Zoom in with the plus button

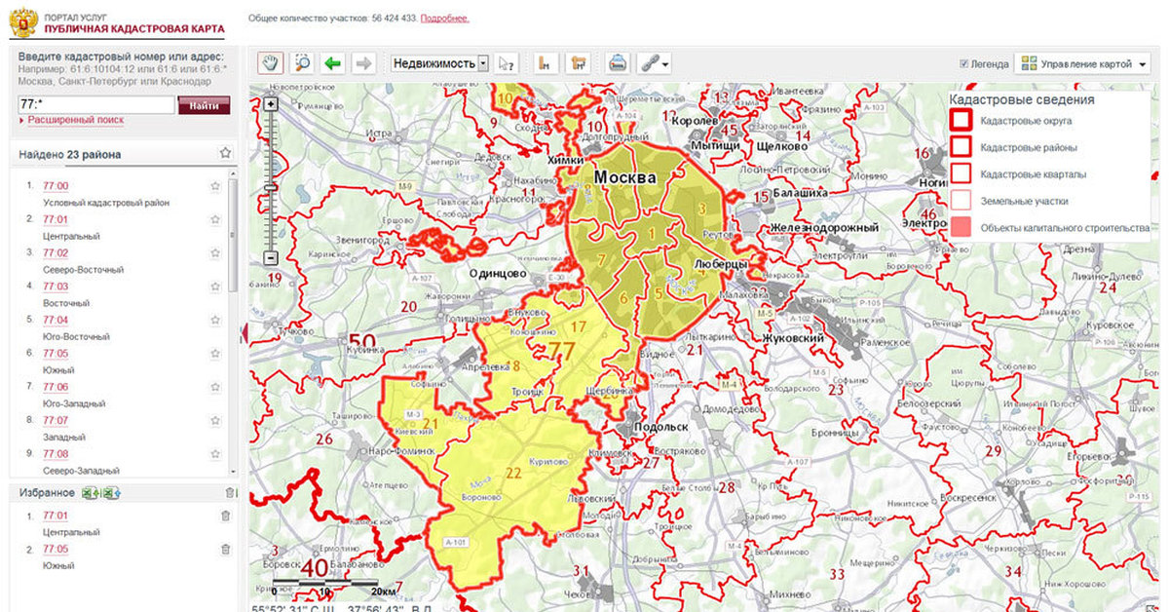point(271,103)
